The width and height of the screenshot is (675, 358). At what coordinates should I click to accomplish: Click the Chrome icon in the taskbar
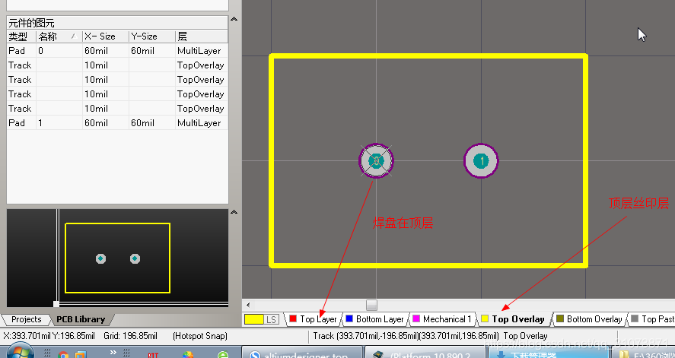[x=63, y=354]
